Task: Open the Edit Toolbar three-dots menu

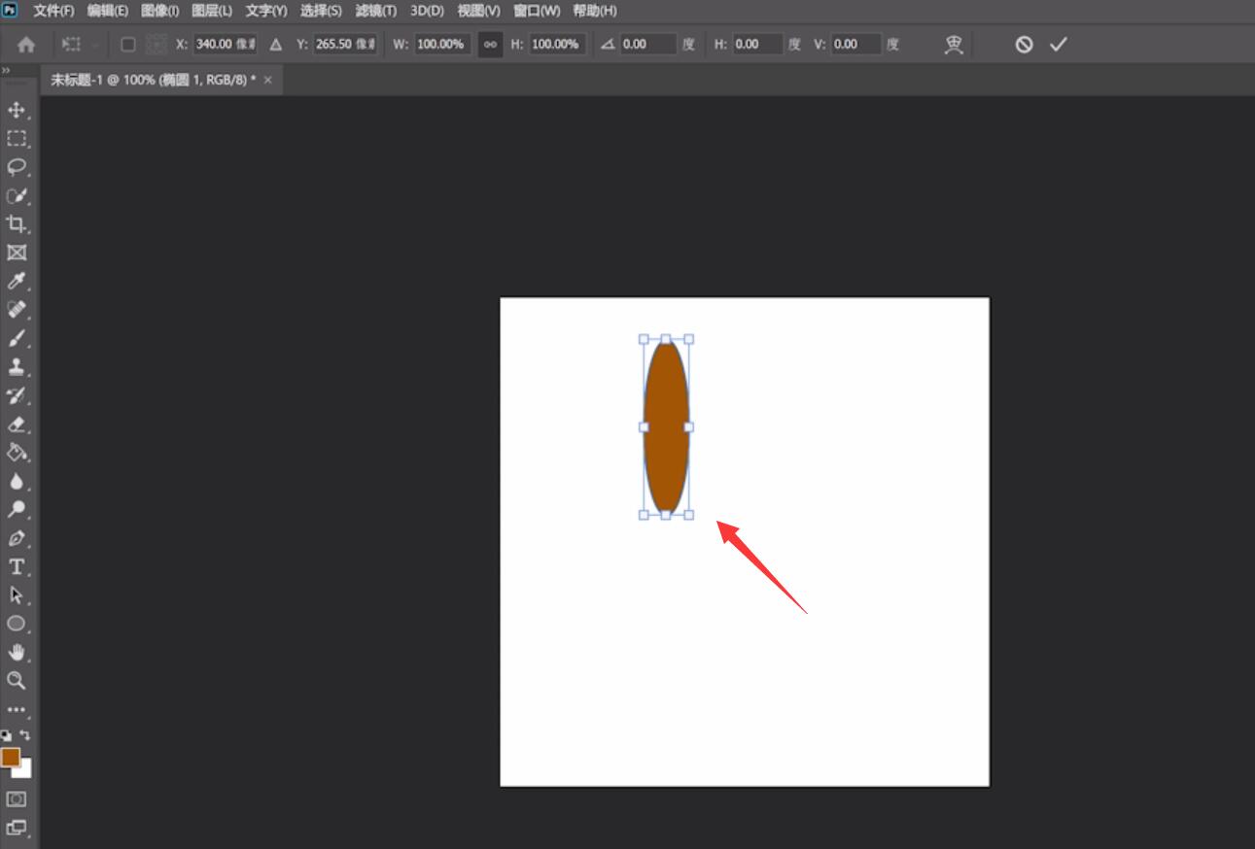Action: click(x=17, y=709)
